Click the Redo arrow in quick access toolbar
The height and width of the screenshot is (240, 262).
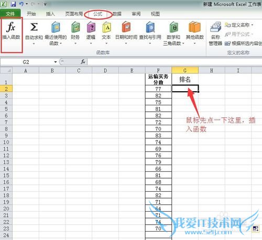click(x=33, y=4)
